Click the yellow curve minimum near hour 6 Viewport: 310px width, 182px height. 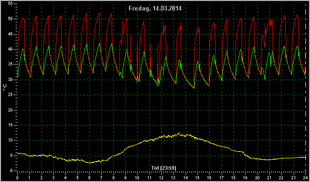tap(90, 162)
